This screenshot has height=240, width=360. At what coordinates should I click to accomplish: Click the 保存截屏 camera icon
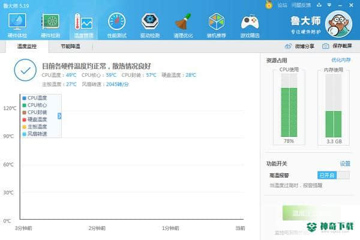coord(326,46)
